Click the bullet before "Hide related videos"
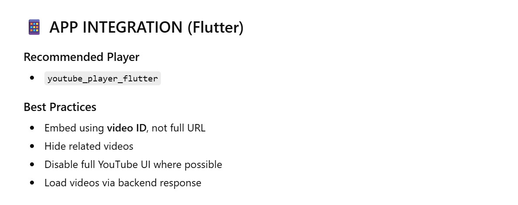The height and width of the screenshot is (205, 518). click(x=32, y=146)
